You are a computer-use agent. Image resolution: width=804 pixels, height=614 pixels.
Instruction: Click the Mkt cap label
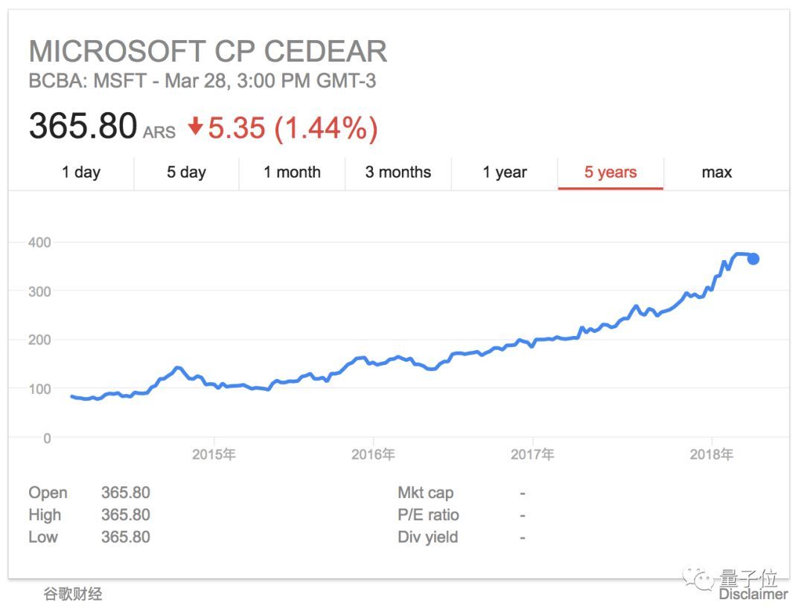(x=425, y=493)
